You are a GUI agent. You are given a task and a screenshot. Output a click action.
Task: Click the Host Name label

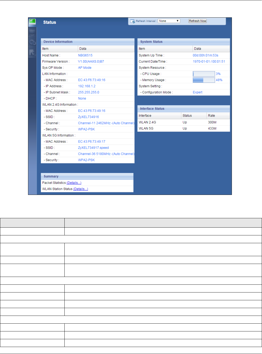point(51,56)
